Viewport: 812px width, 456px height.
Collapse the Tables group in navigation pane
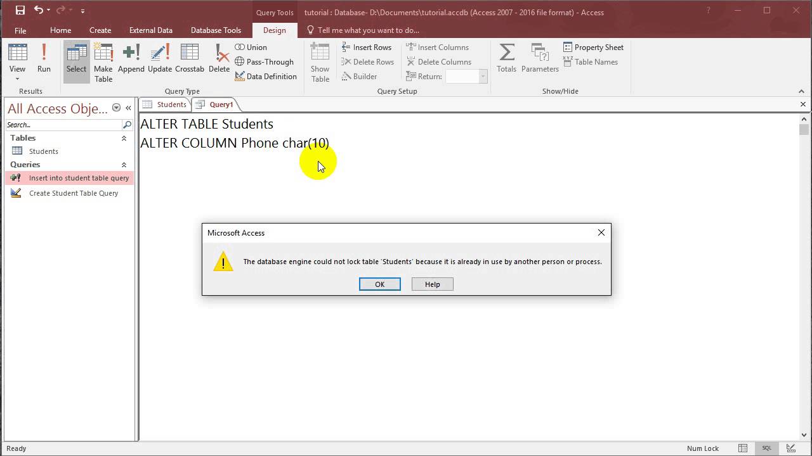tap(124, 137)
